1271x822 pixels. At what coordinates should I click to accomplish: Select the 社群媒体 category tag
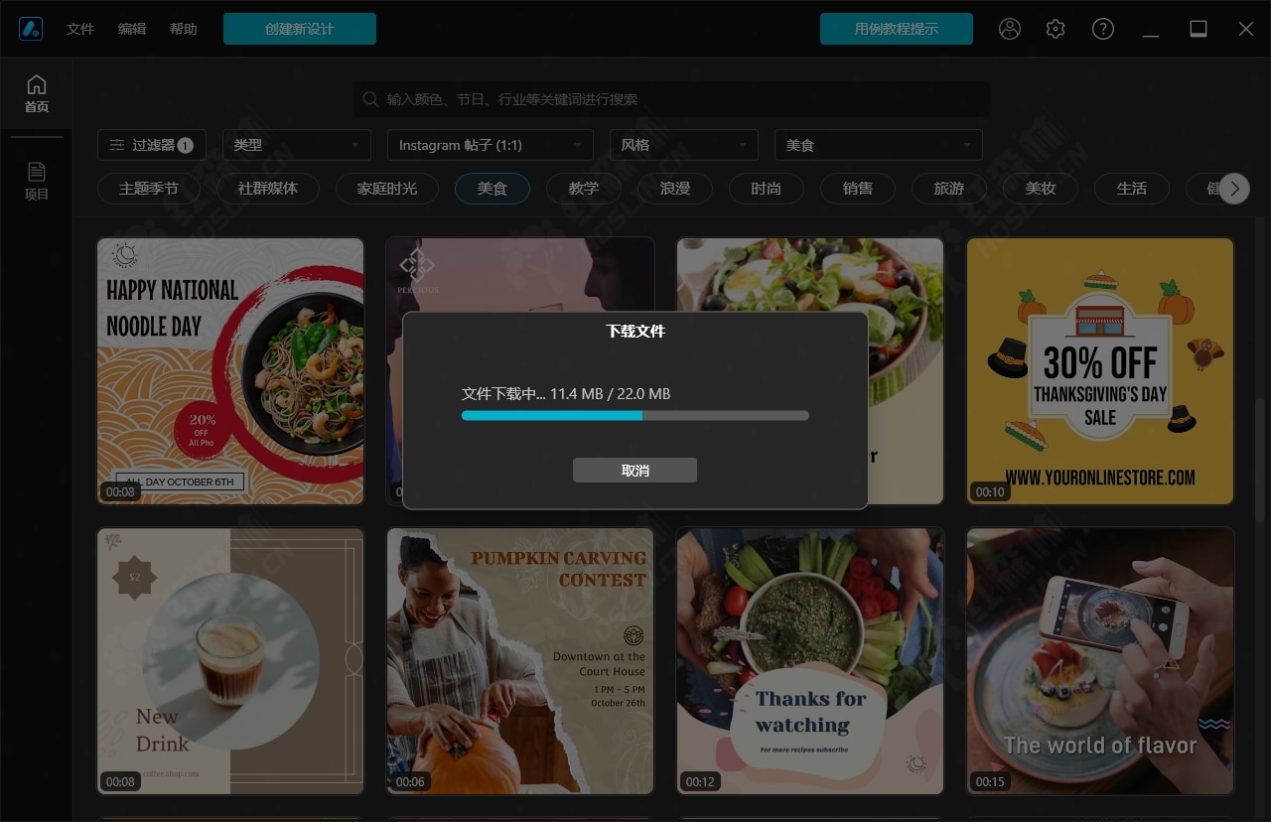pos(268,188)
